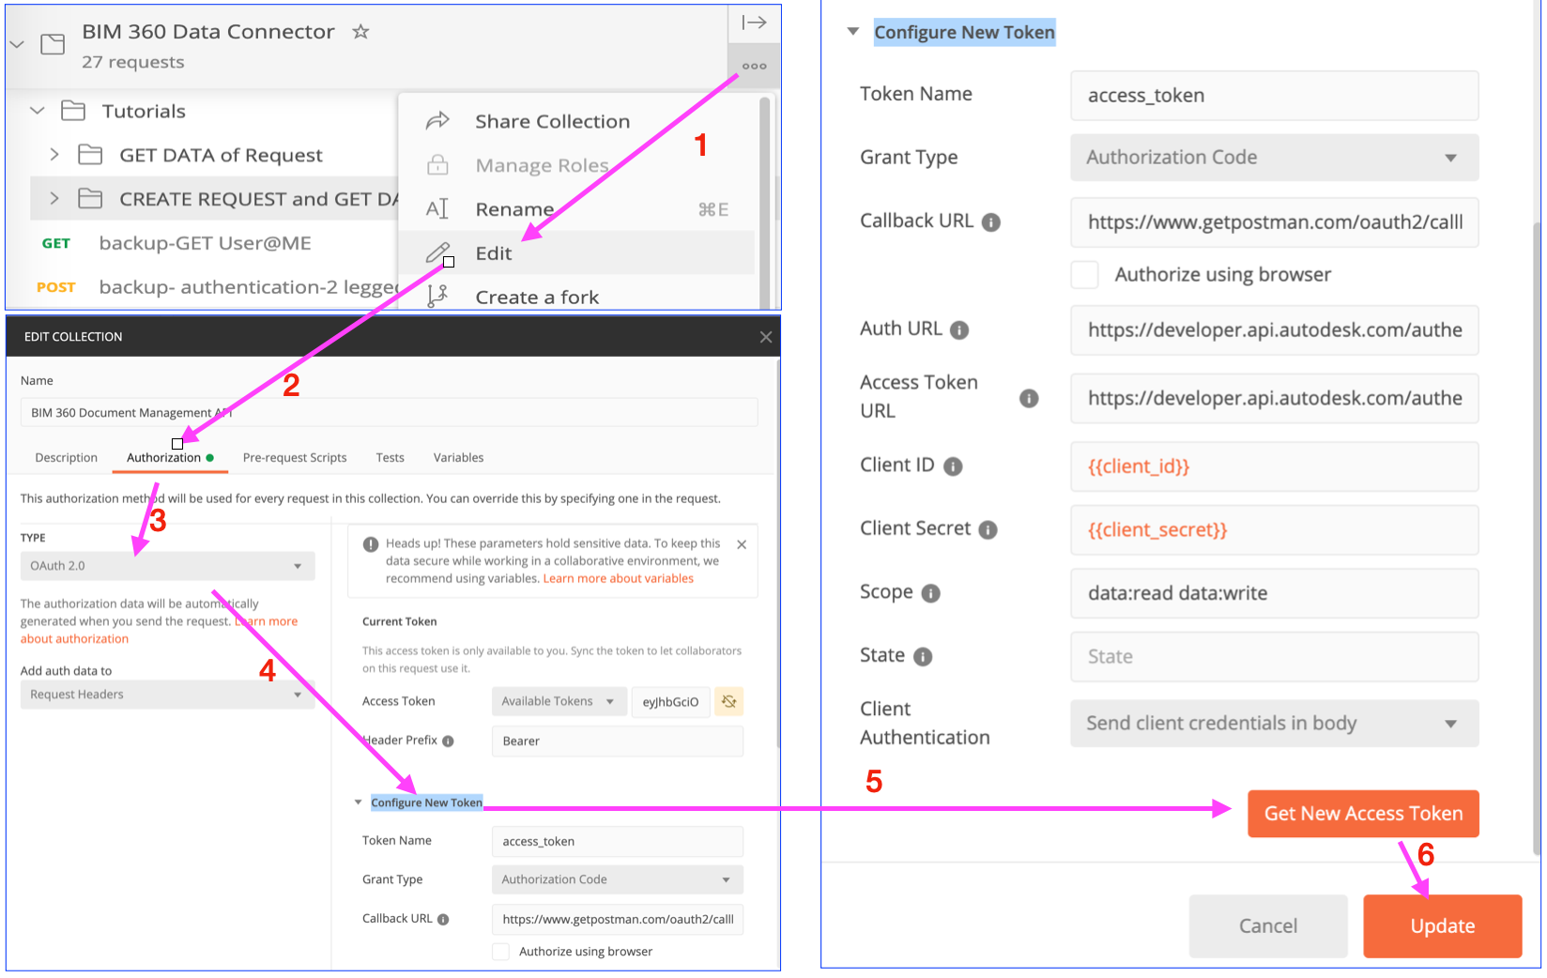The width and height of the screenshot is (1547, 978).
Task: Switch to the Description tab
Action: pyautogui.click(x=67, y=458)
